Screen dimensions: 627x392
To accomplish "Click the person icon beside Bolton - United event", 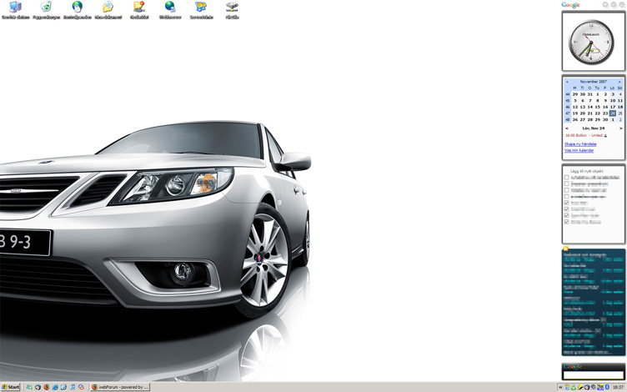I will [x=606, y=136].
